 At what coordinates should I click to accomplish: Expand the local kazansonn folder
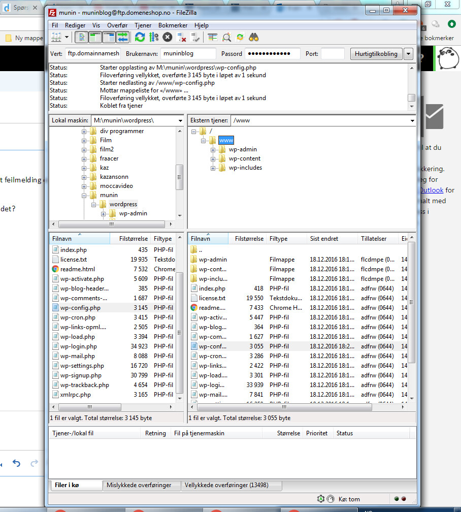pyautogui.click(x=84, y=177)
